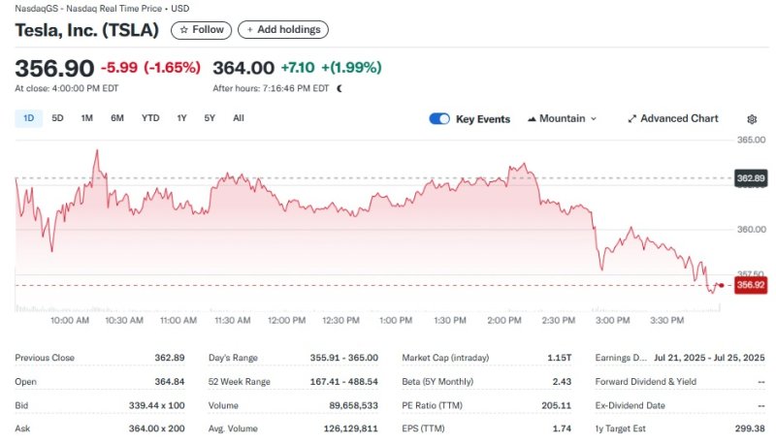Open chart settings gear icon
This screenshot has width=776, height=444.
(x=752, y=119)
